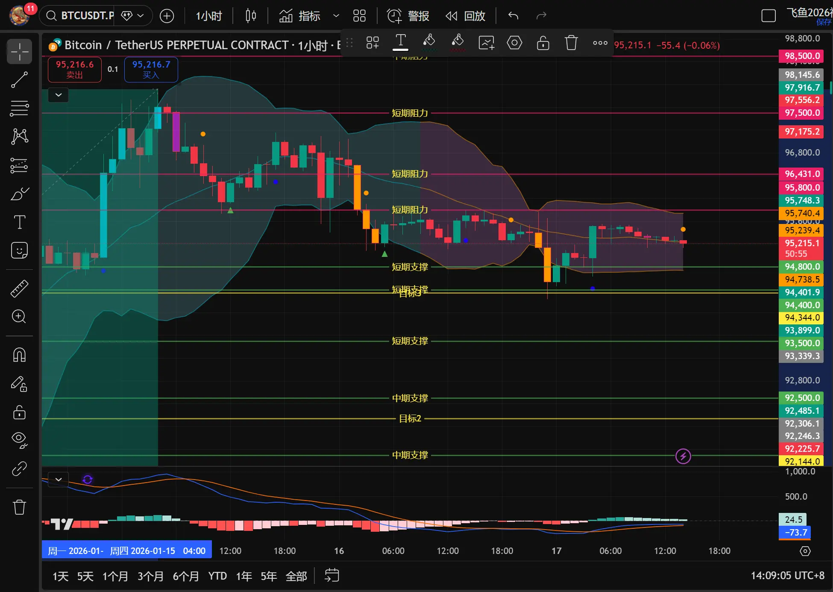Click the zoom in magnifier tool
Image resolution: width=833 pixels, height=592 pixels.
pyautogui.click(x=19, y=317)
